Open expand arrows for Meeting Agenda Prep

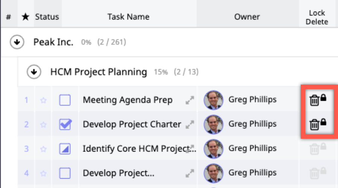pyautogui.click(x=190, y=100)
